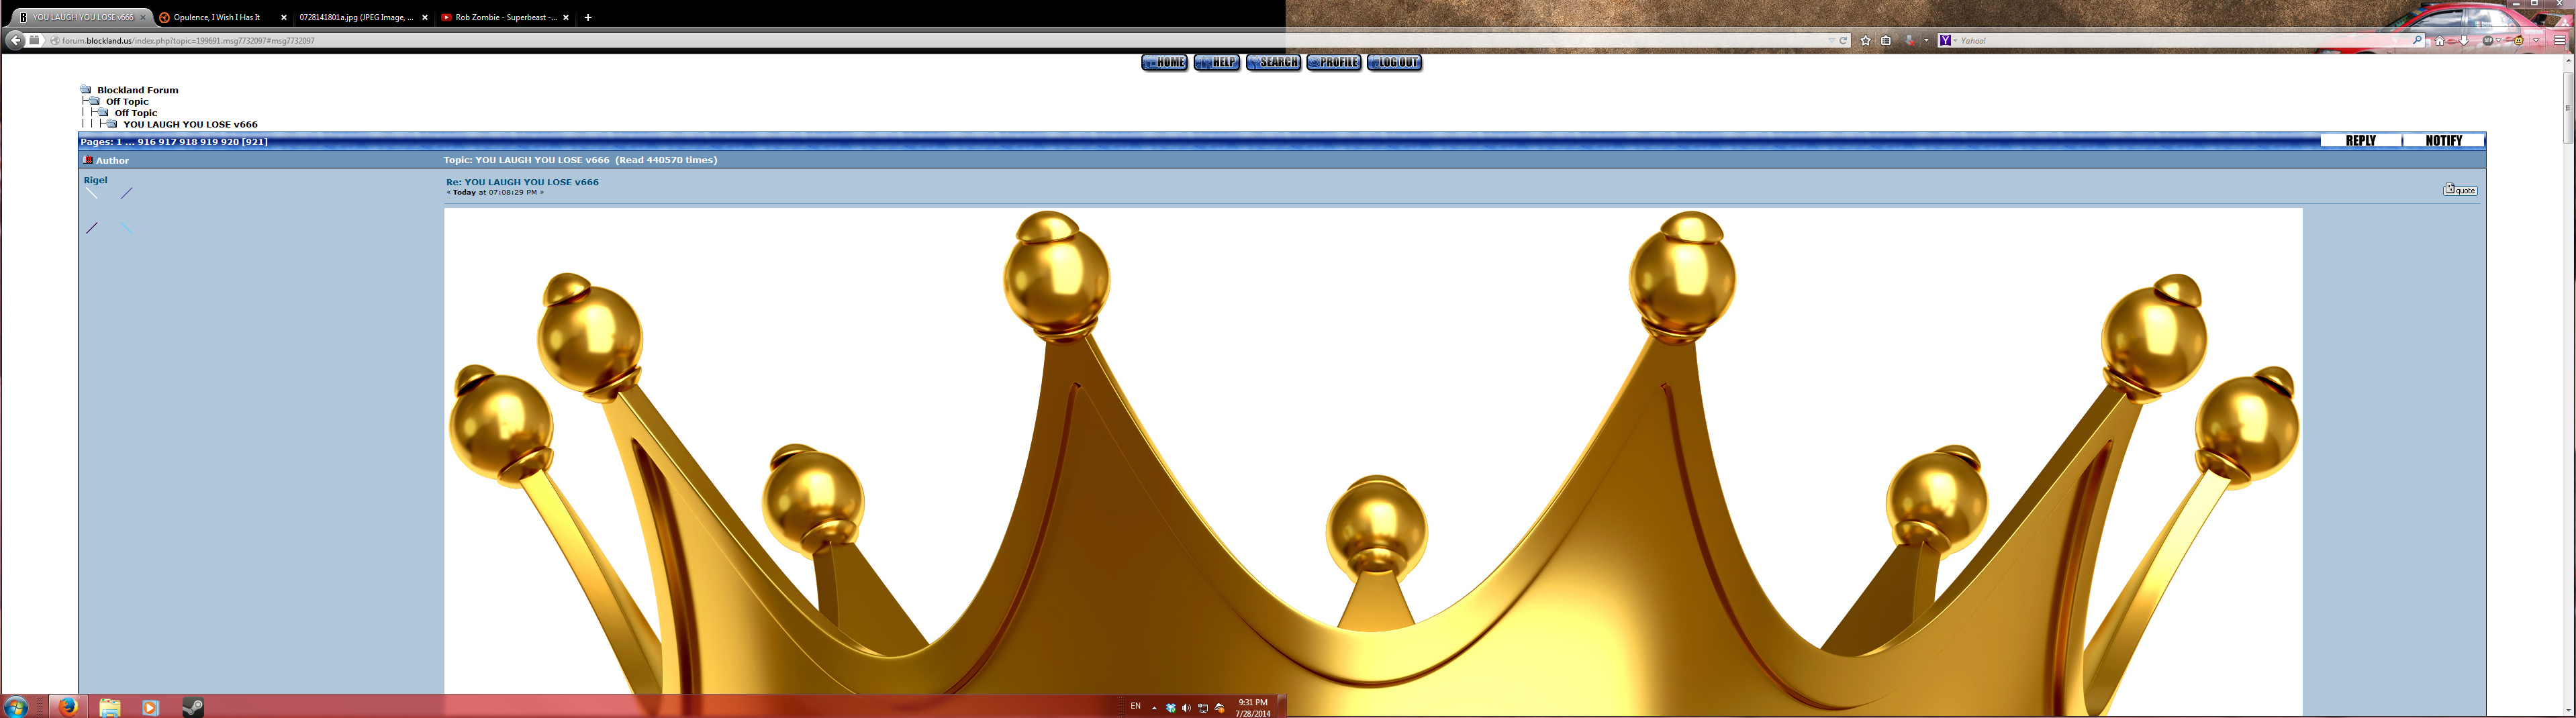The image size is (2576, 718).
Task: Quote Rigel's post with the quote button
Action: click(x=2460, y=189)
